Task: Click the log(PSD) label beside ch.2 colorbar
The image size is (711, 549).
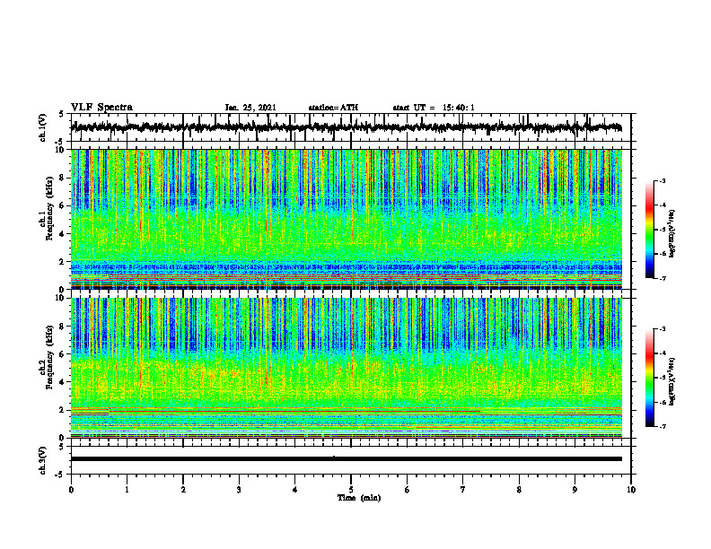Action: [x=672, y=381]
